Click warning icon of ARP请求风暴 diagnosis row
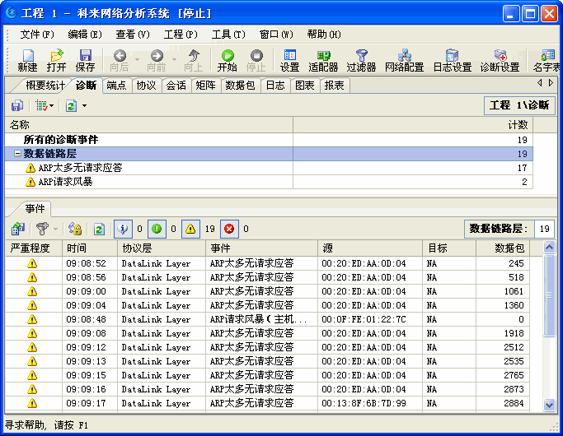Viewport: 563px width, 436px height. [x=30, y=182]
